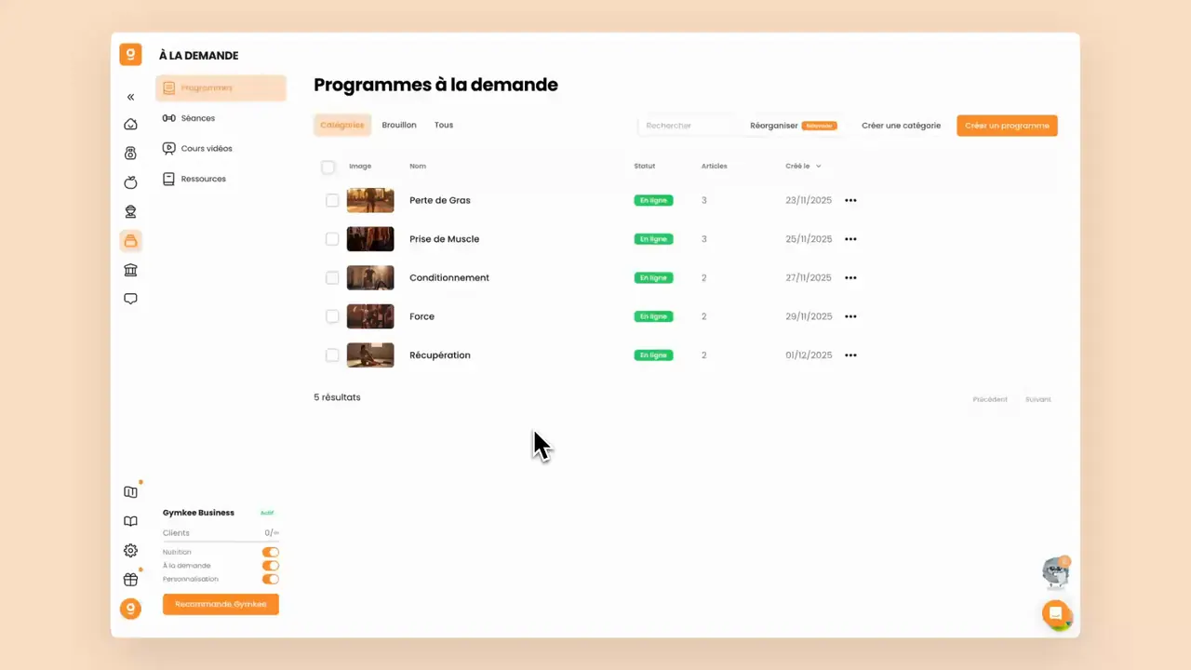This screenshot has height=670, width=1191.
Task: Check the Force row checkbox
Action: [x=332, y=316]
